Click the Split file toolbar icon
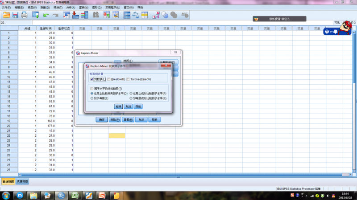357x200 pixels. tap(127, 15)
